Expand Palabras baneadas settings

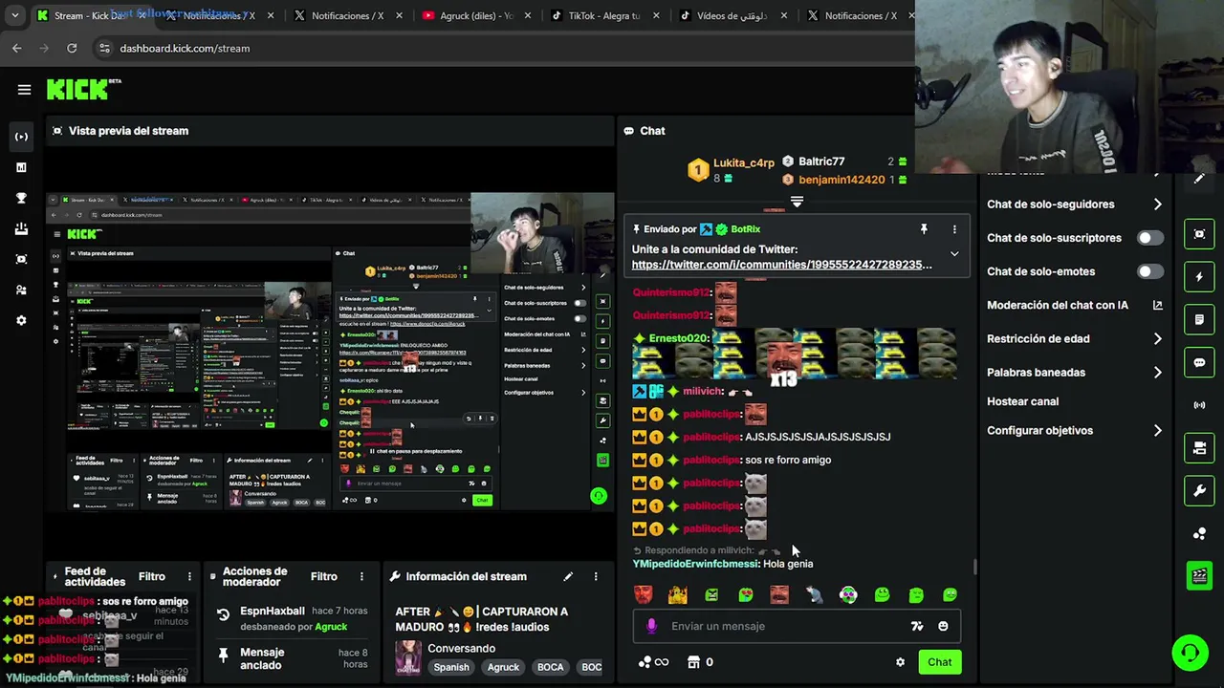coord(1157,373)
